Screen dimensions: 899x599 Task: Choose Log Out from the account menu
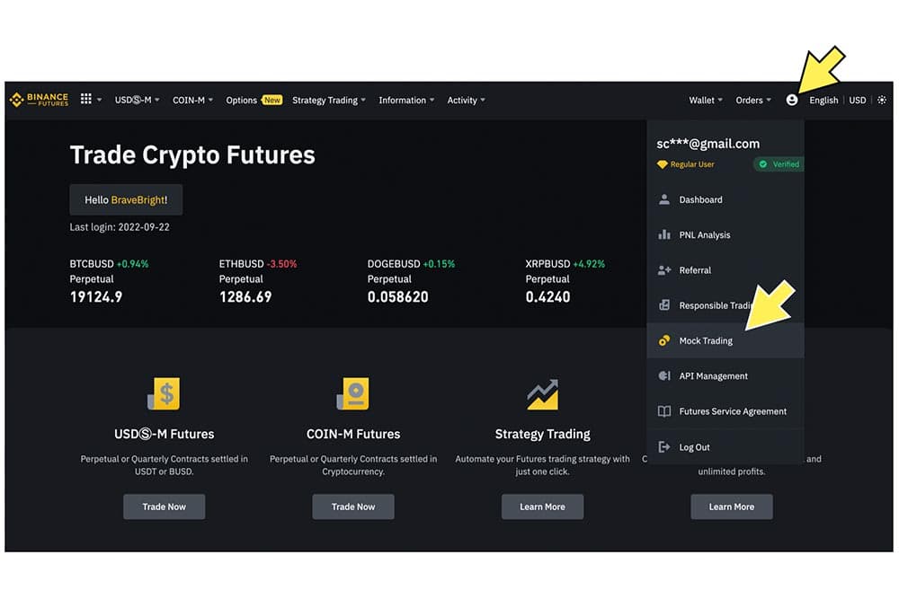point(725,446)
